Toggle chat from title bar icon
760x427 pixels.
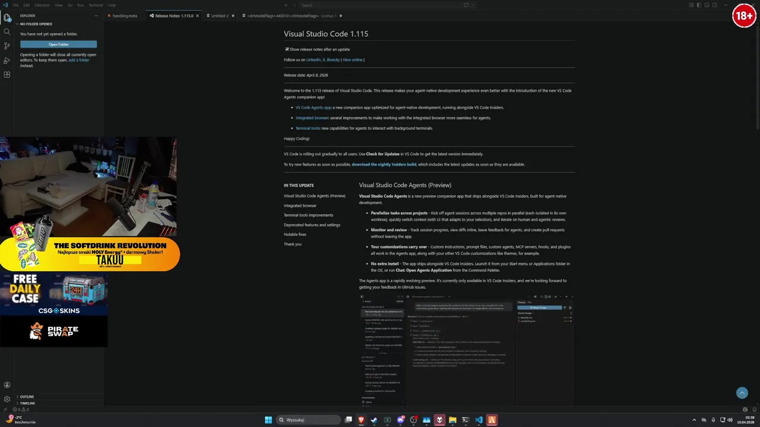[466, 5]
